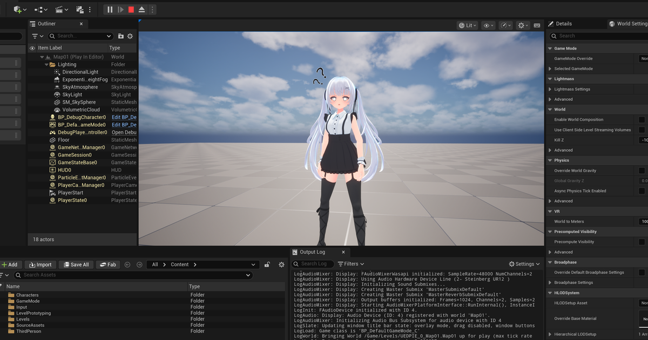Switch to the Details tab
This screenshot has width=648, height=340.
(563, 24)
